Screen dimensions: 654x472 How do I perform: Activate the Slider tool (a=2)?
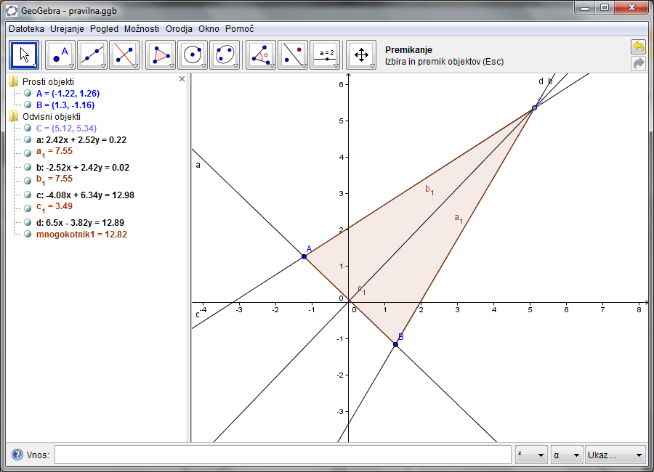[325, 54]
